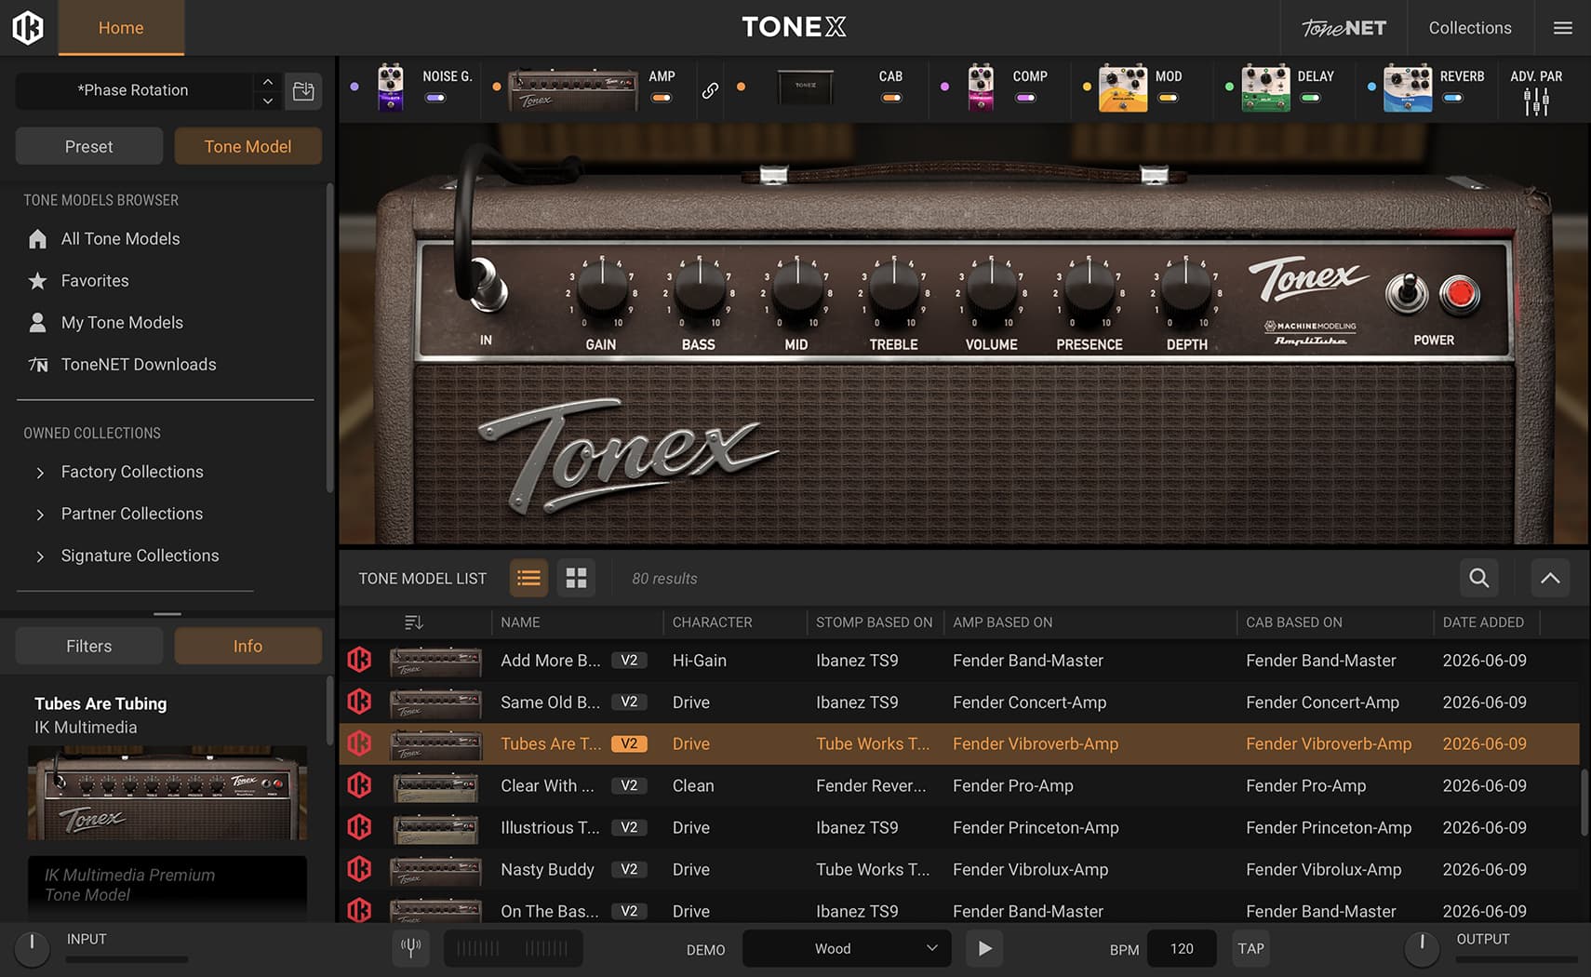Sort by CHARACTER column header
The image size is (1591, 977).
point(713,622)
